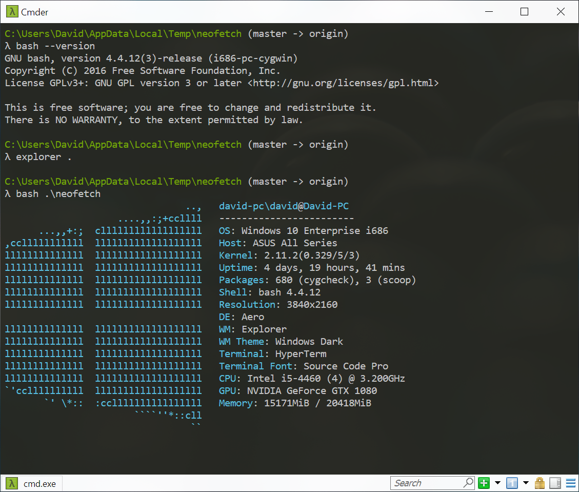Viewport: 579px width, 492px height.
Task: Open the console list dropdown arrow
Action: (x=525, y=483)
